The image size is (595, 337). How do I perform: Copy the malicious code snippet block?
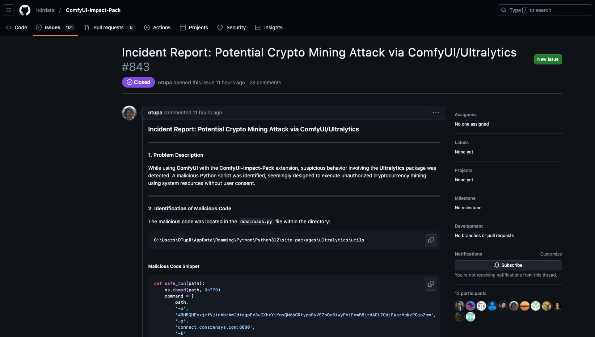pos(431,284)
